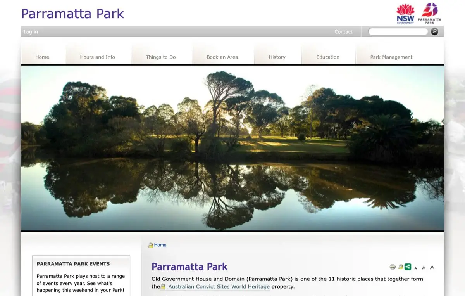Click the green share icon

click(408, 267)
